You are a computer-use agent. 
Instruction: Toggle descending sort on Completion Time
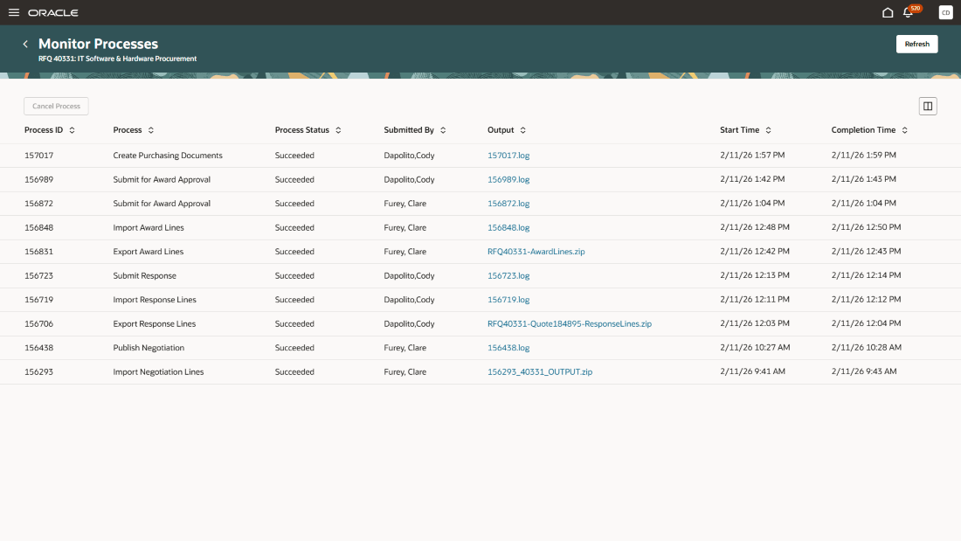(x=905, y=129)
